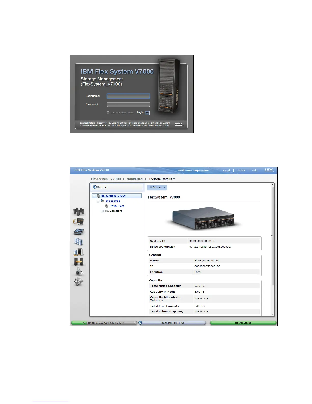Select the Drive Slots tree link

(x=117, y=206)
